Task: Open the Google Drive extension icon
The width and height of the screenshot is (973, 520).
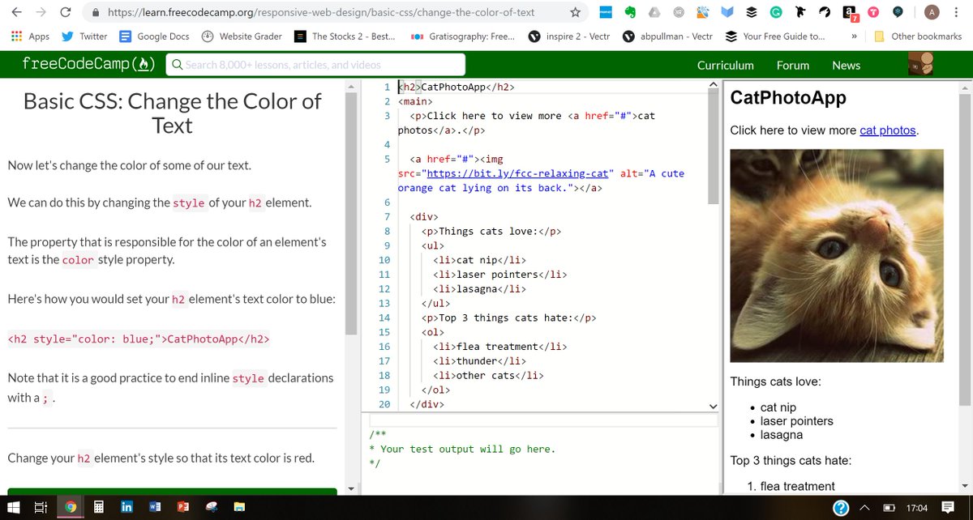Action: point(654,13)
